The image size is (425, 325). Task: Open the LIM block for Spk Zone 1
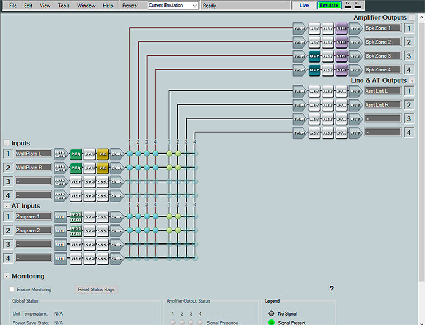[341, 28]
